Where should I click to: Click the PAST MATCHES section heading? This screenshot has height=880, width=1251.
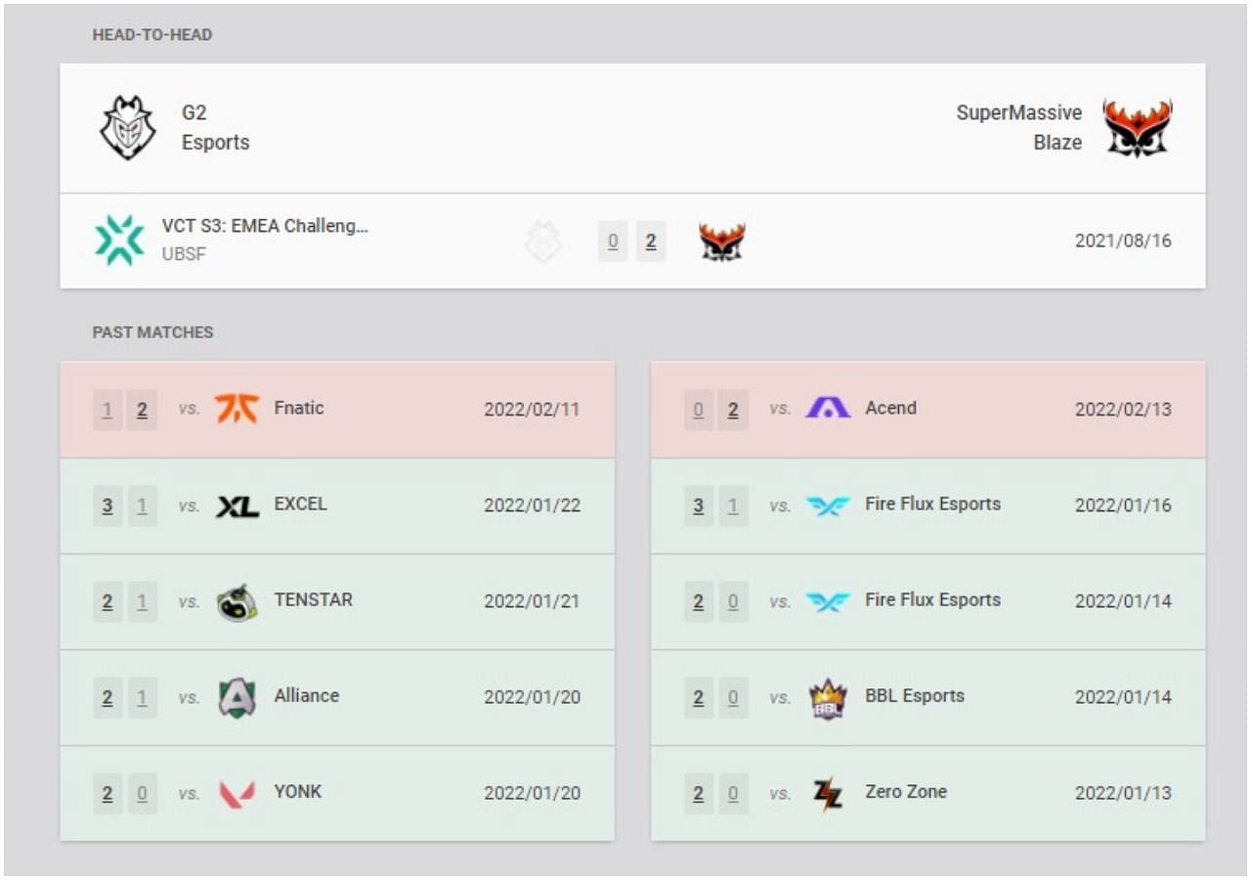152,332
